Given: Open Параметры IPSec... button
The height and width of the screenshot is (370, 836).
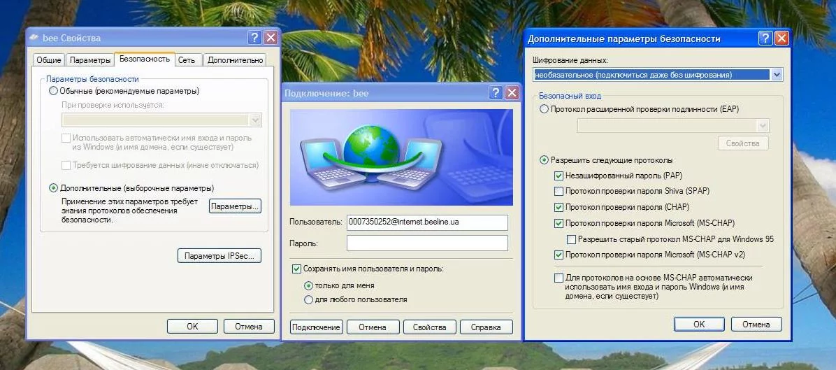Looking at the screenshot, I should (219, 256).
